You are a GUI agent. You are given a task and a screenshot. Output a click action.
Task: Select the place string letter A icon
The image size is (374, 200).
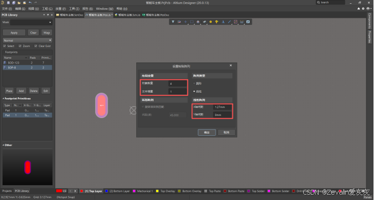223,22
